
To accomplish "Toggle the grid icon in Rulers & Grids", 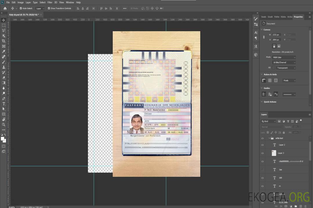I will click(x=270, y=80).
